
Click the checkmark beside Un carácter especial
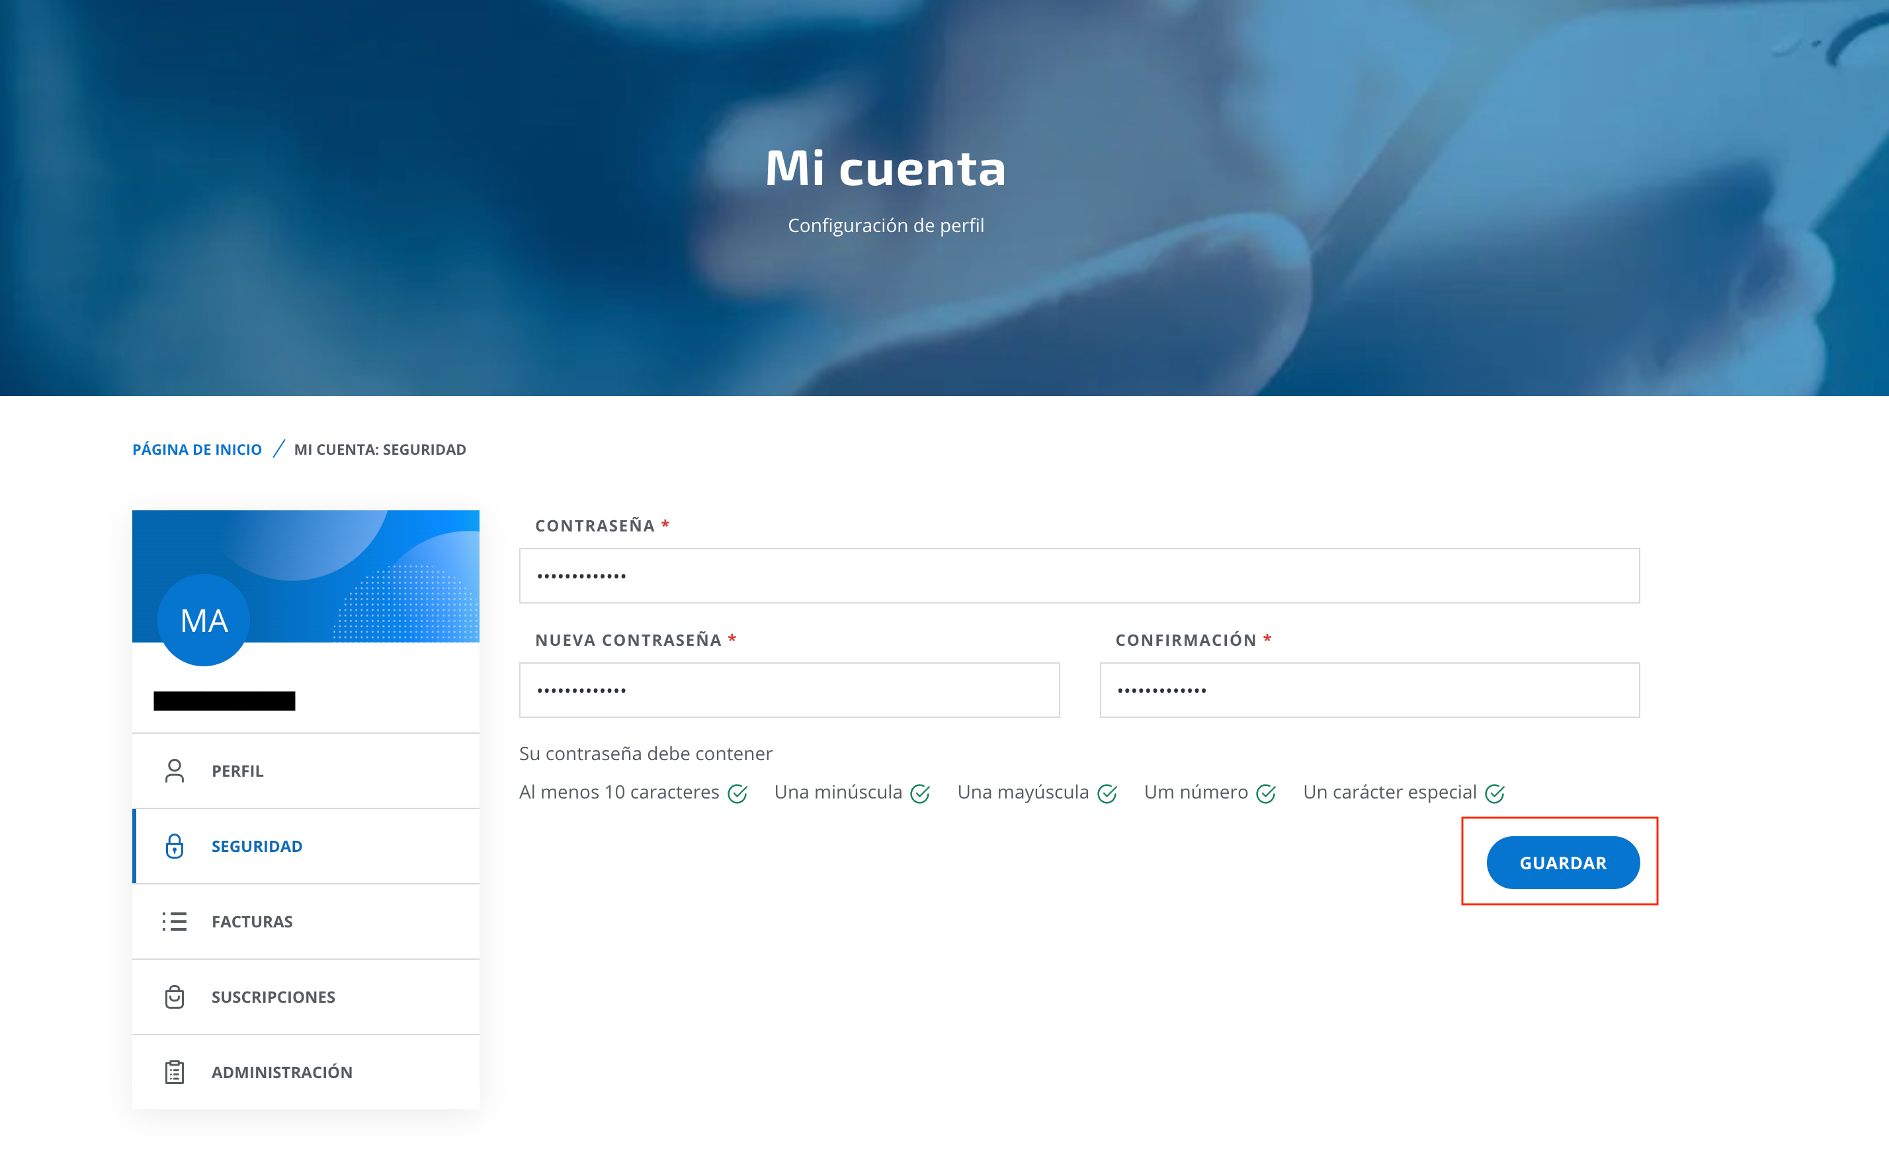(x=1494, y=794)
